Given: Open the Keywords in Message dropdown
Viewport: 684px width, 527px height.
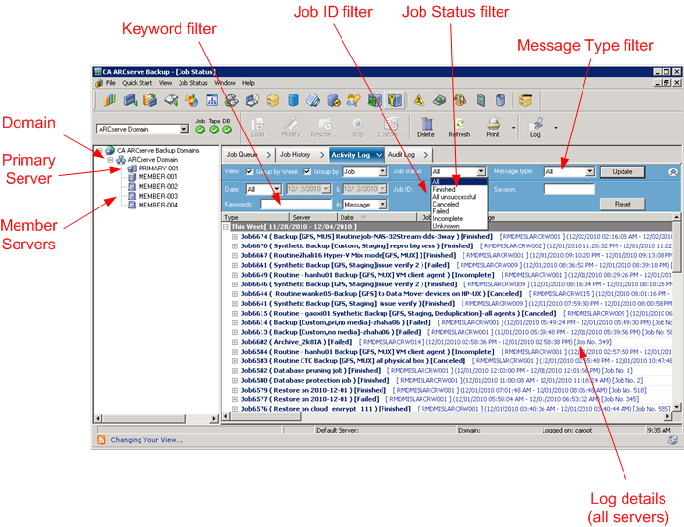Looking at the screenshot, I should click(x=382, y=205).
